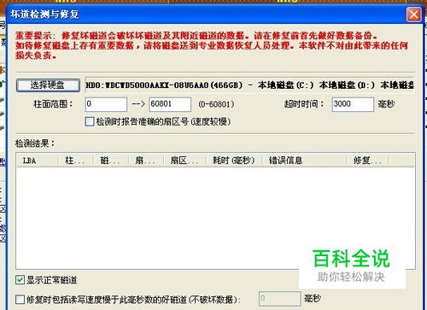
Task: Click the start cylinder field showing 0
Action: coord(106,104)
